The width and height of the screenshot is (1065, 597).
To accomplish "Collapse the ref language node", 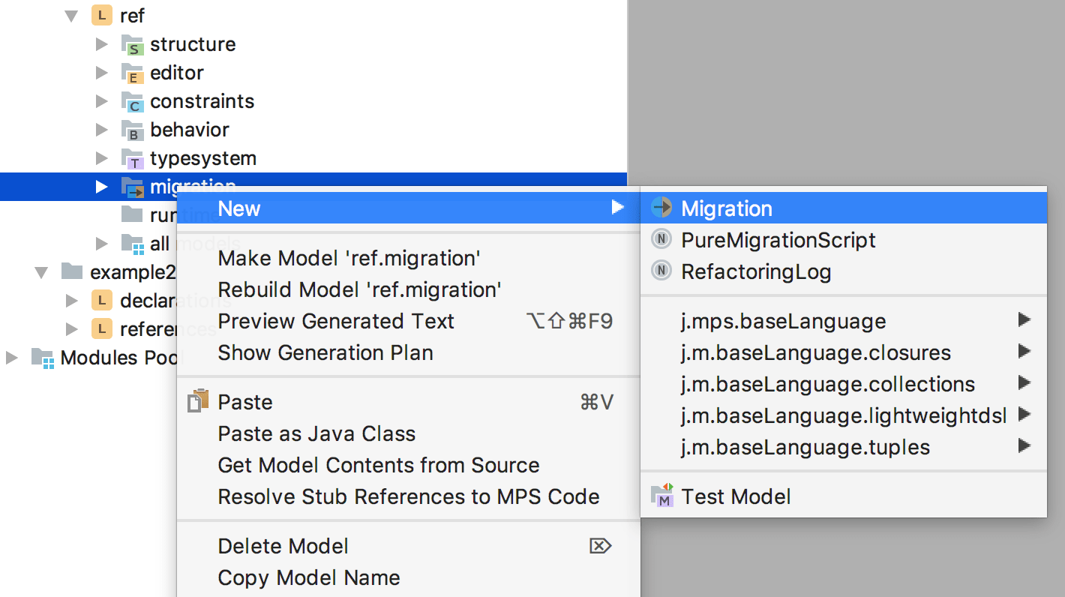I will click(71, 15).
